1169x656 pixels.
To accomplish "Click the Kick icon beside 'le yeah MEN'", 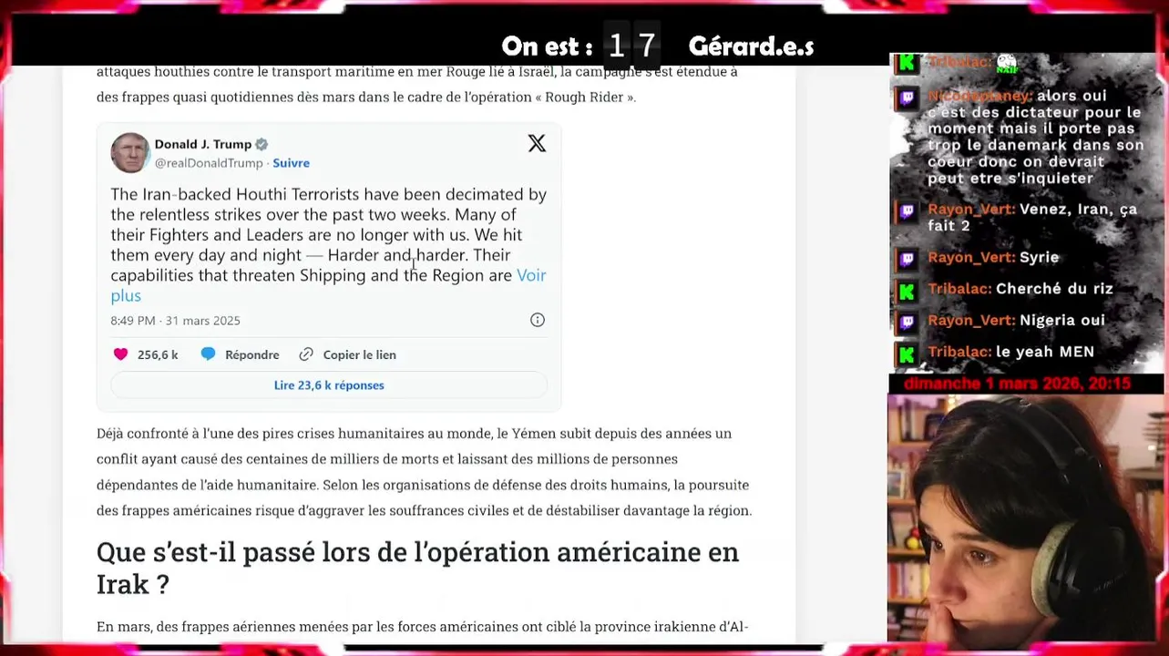I will (x=908, y=354).
